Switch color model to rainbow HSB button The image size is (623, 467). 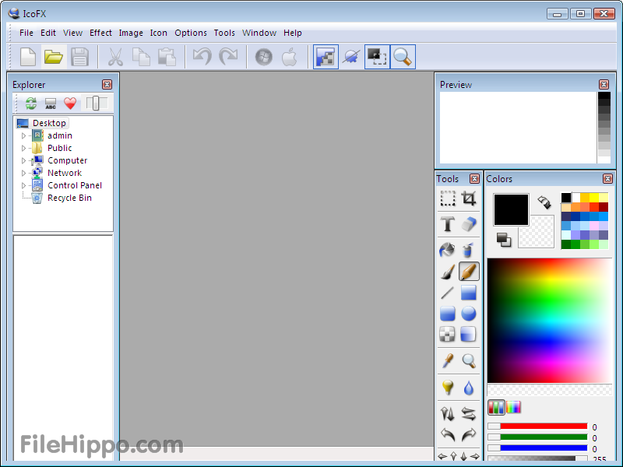514,407
